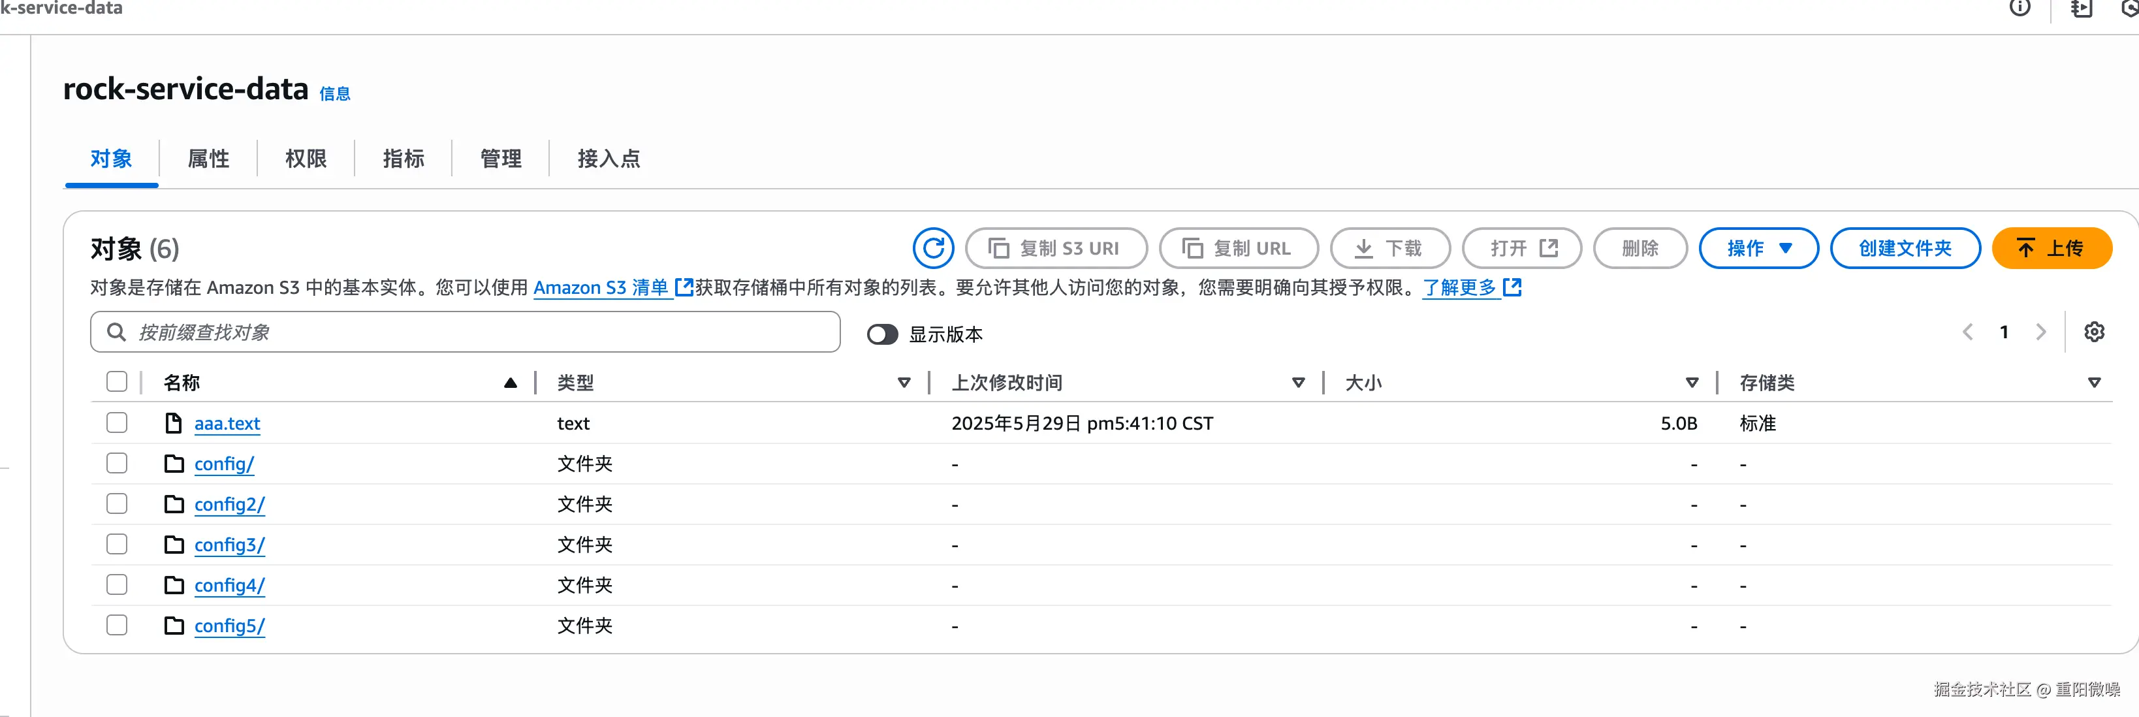Click the config4/ folder icon

tap(174, 585)
